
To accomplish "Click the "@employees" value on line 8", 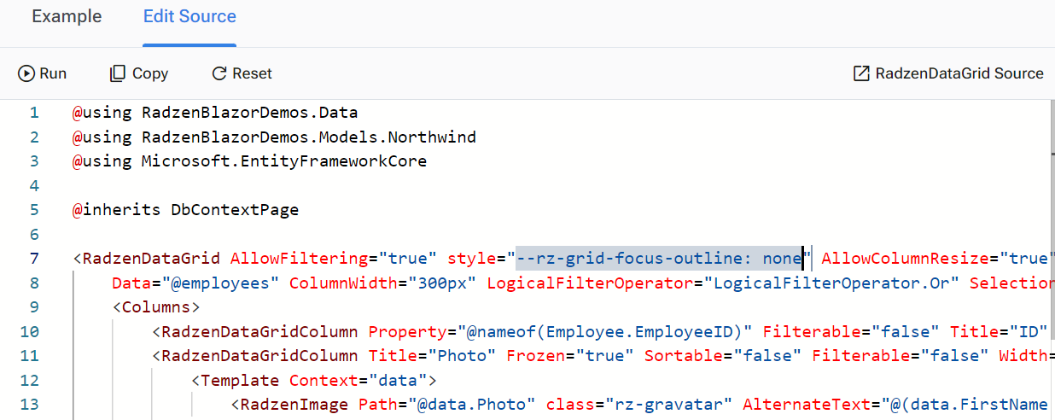I will [x=220, y=283].
